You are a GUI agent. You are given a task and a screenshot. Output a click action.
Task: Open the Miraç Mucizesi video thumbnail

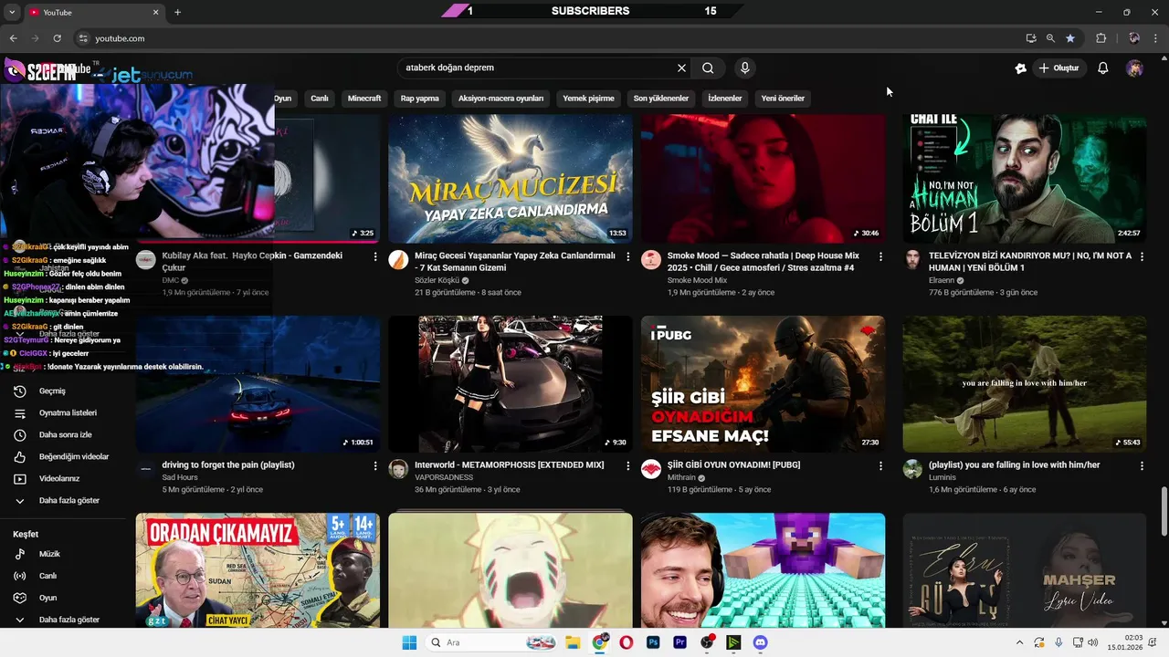coord(511,179)
